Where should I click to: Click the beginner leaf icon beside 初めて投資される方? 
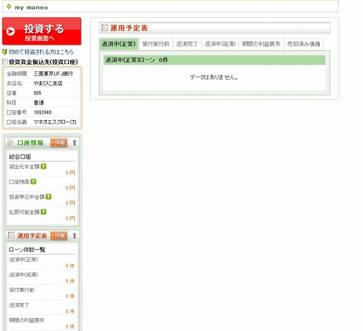tap(5, 52)
